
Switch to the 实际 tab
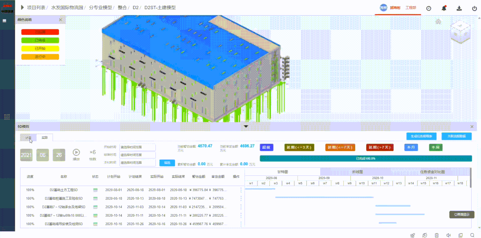(x=45, y=138)
